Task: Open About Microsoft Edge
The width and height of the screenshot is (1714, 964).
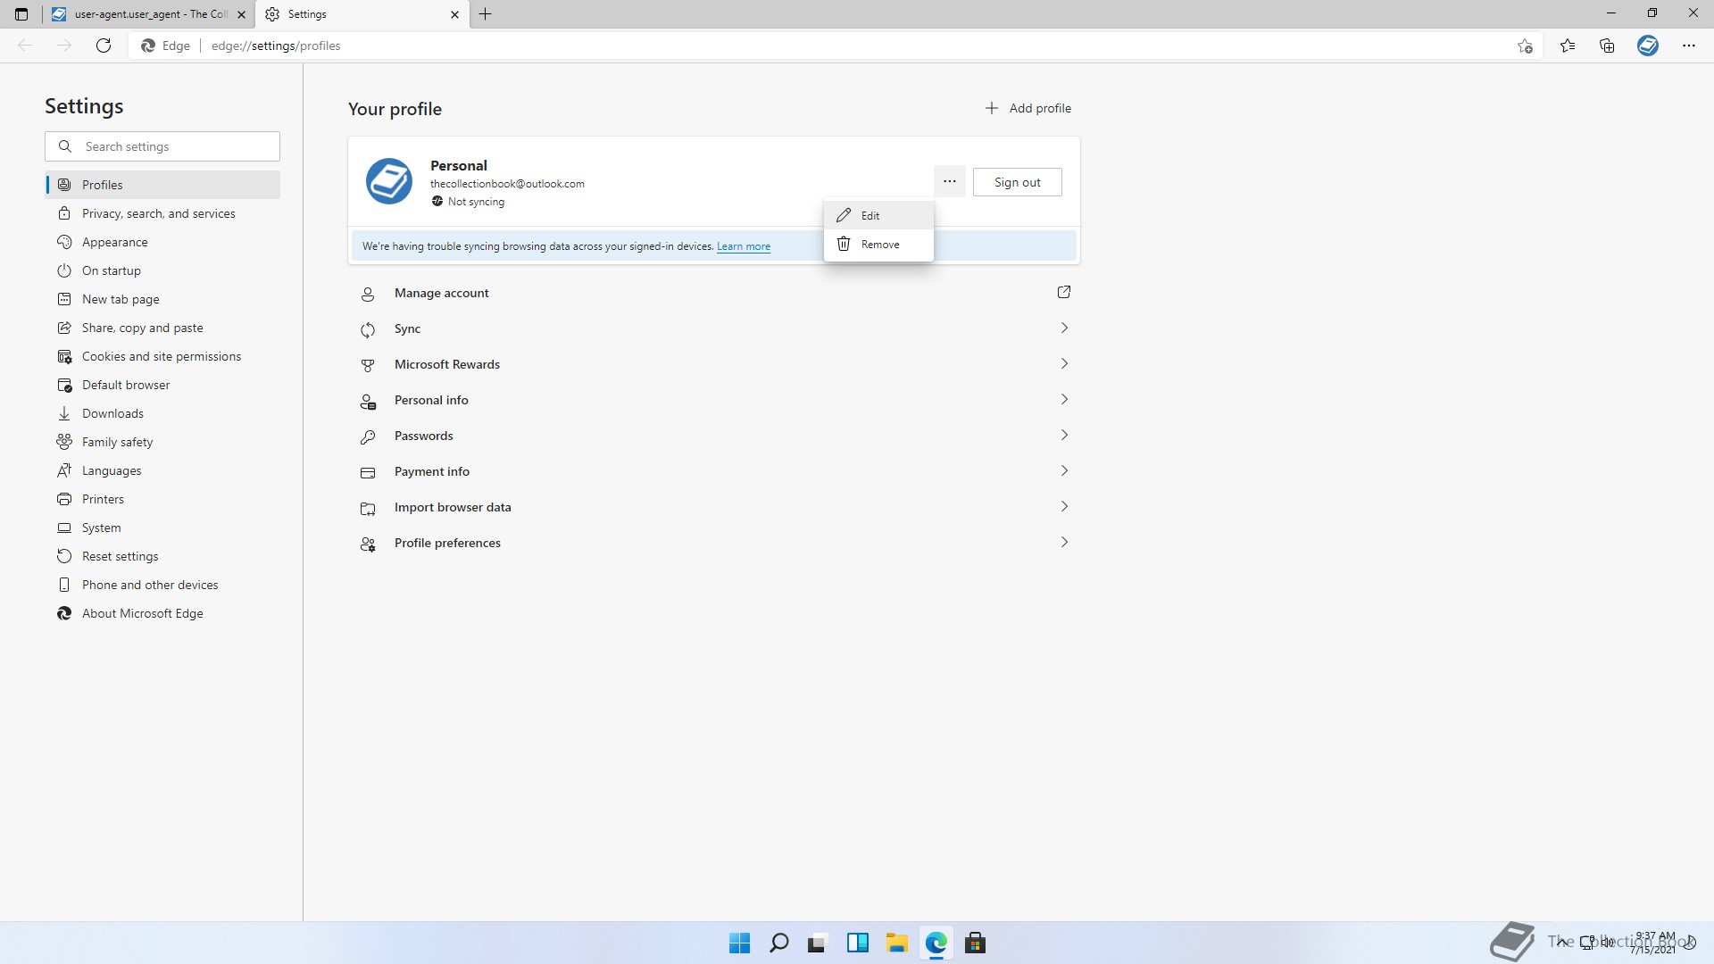Action: click(x=162, y=613)
